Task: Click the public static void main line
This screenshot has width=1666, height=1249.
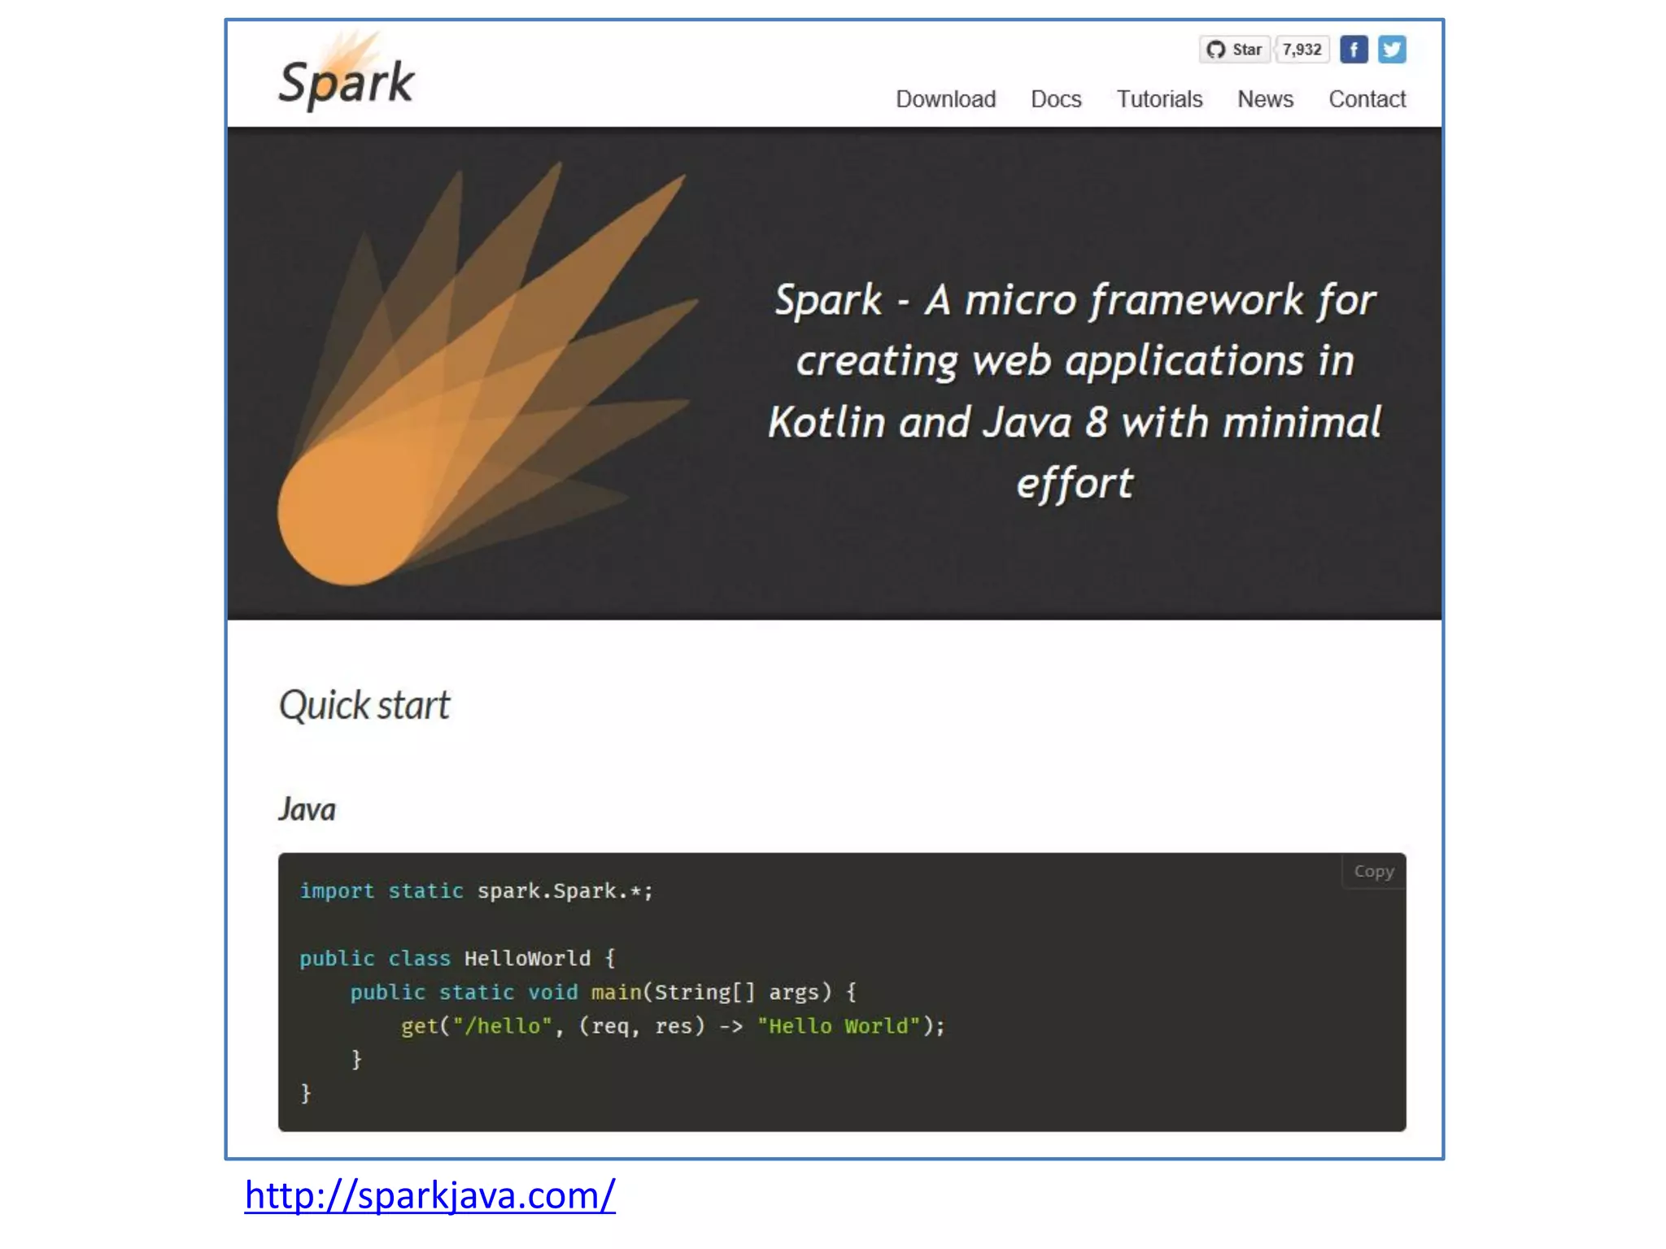Action: (x=603, y=992)
